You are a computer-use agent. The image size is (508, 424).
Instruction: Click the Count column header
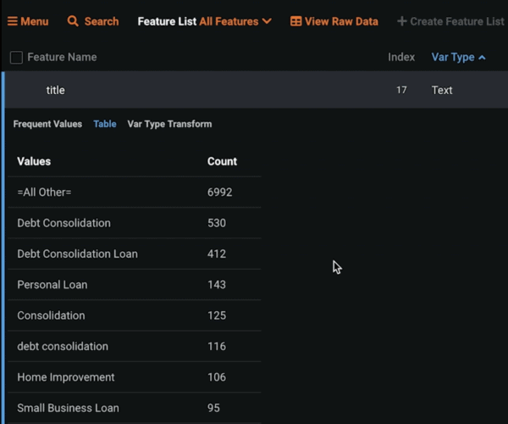tap(222, 161)
